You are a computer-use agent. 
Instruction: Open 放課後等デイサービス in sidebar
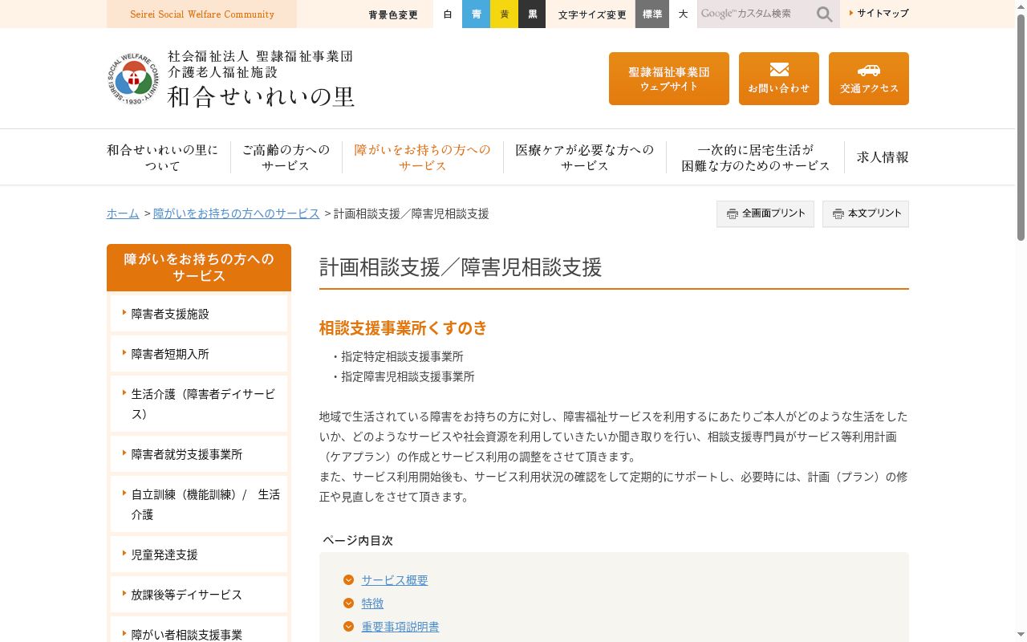[199, 595]
